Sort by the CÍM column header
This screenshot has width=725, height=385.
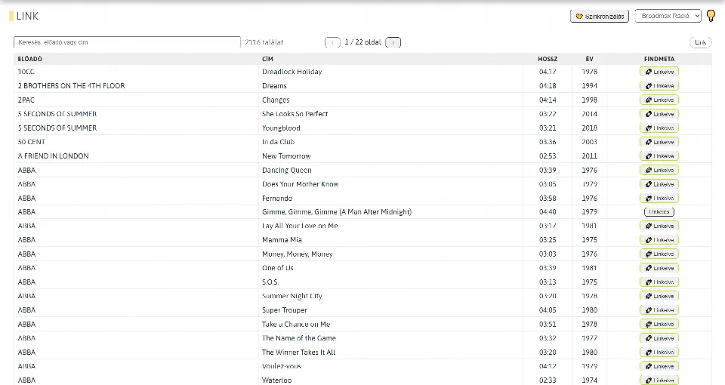pos(267,59)
